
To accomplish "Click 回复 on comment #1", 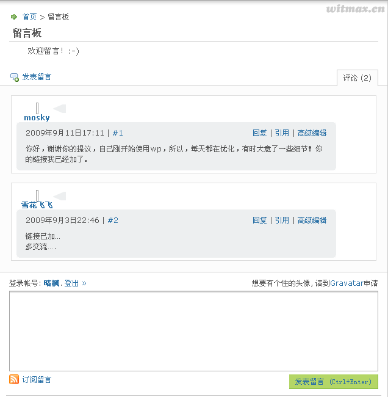I will point(259,133).
